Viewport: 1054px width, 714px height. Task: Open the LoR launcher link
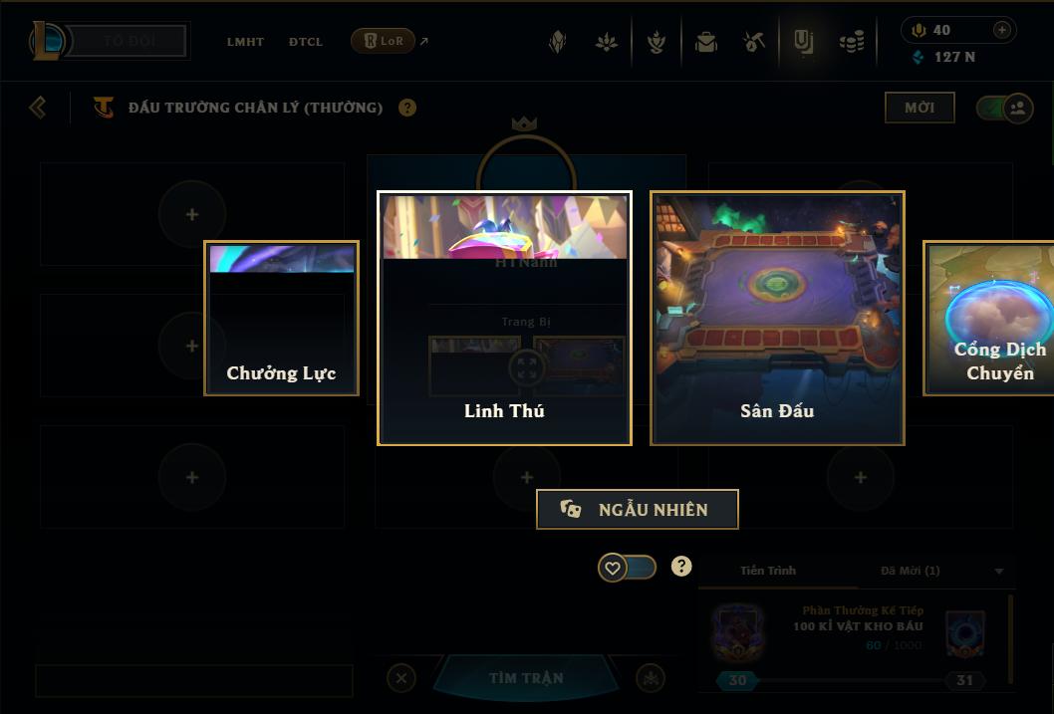[x=384, y=41]
